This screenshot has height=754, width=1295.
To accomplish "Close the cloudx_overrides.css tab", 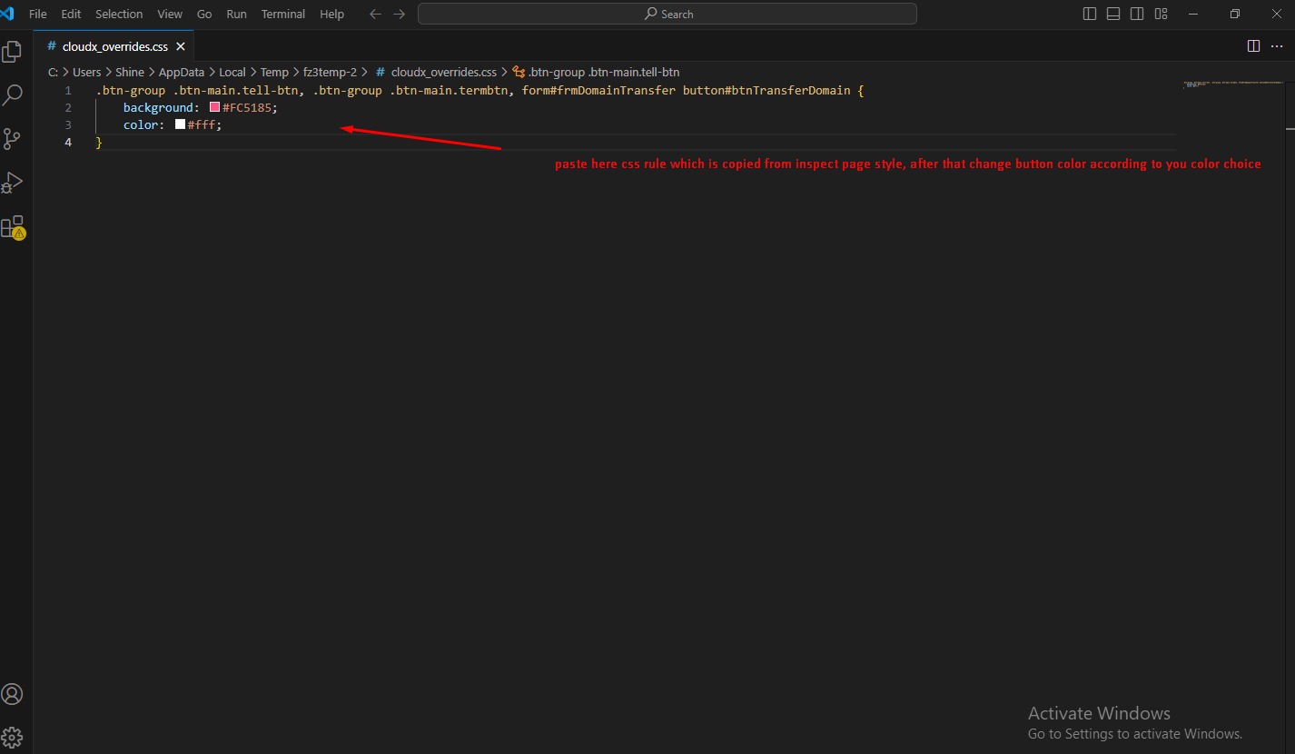I will coord(181,46).
